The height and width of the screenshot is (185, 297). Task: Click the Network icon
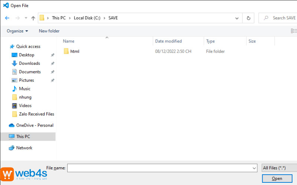pyautogui.click(x=12, y=148)
